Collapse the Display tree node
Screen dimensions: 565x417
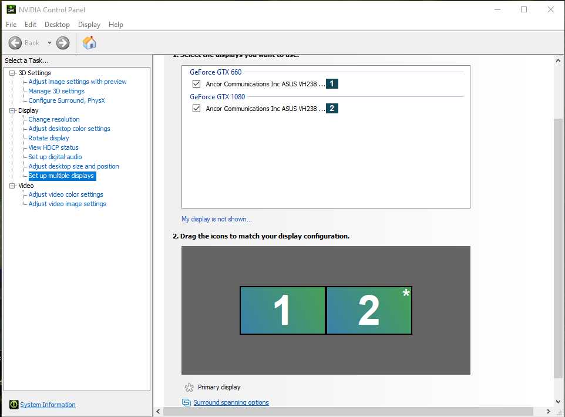pyautogui.click(x=12, y=110)
